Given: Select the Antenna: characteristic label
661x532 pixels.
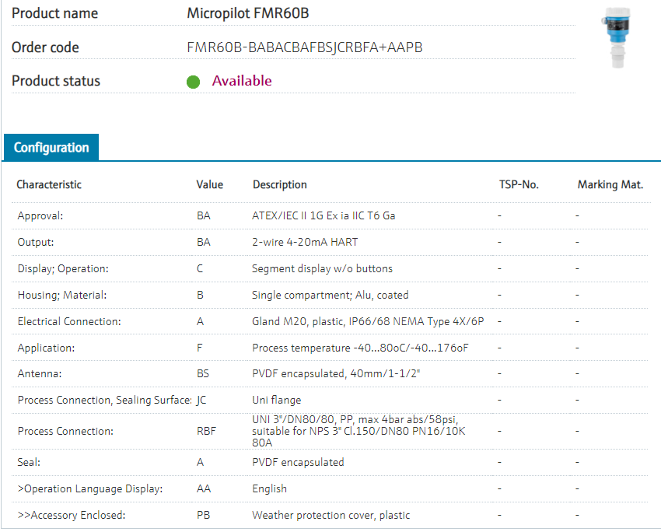Looking at the screenshot, I should [39, 373].
